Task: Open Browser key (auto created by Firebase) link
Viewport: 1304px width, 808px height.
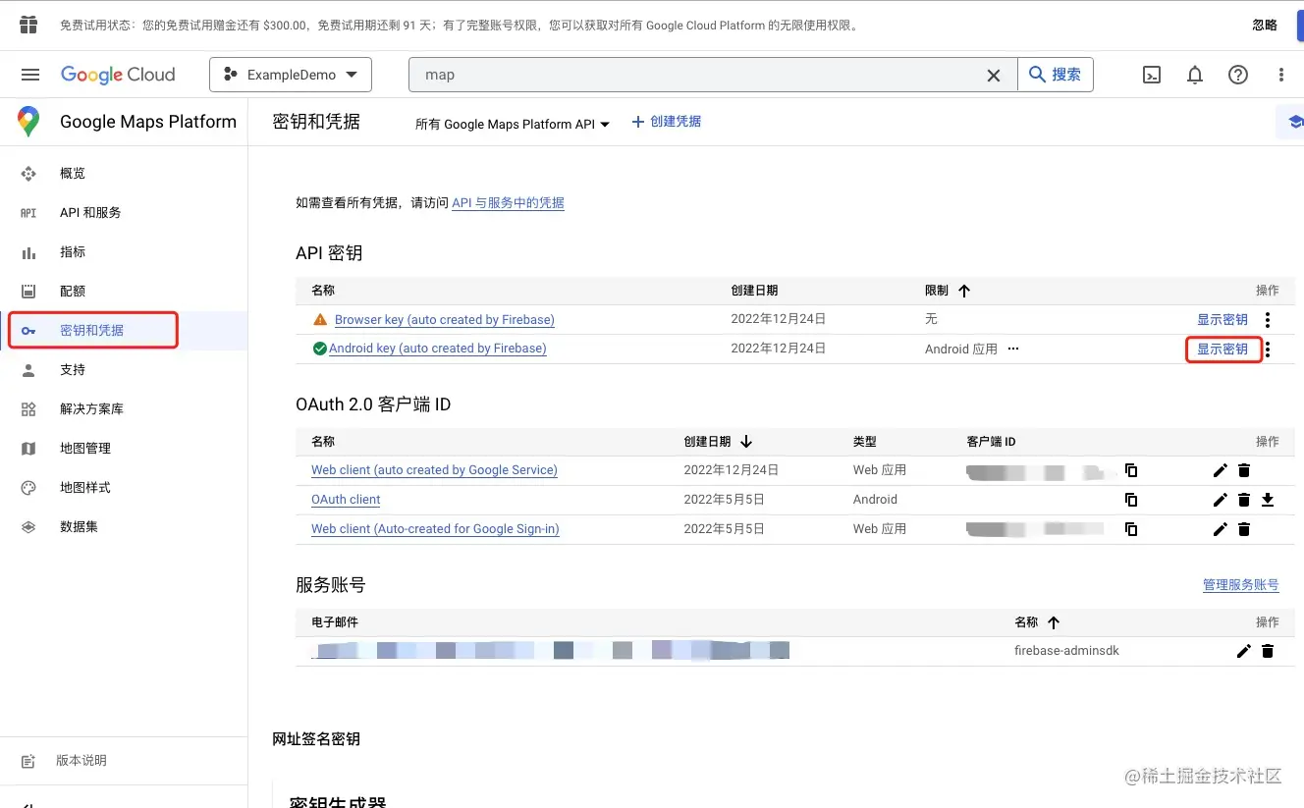Action: (x=445, y=320)
